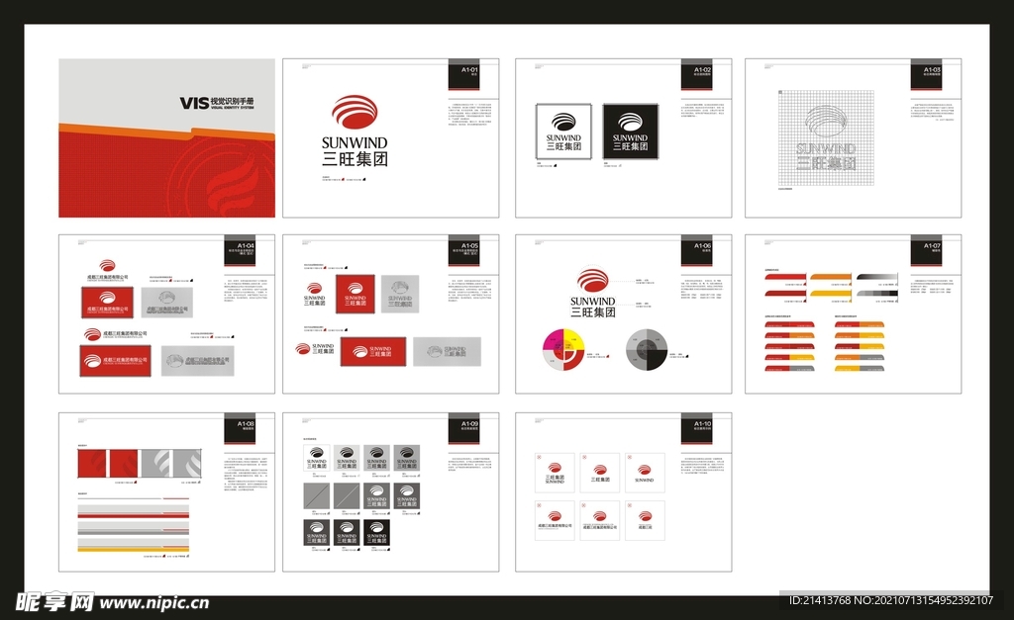The height and width of the screenshot is (620, 1014).
Task: Click the red pattern strip on page A1-08
Action: tap(108, 464)
